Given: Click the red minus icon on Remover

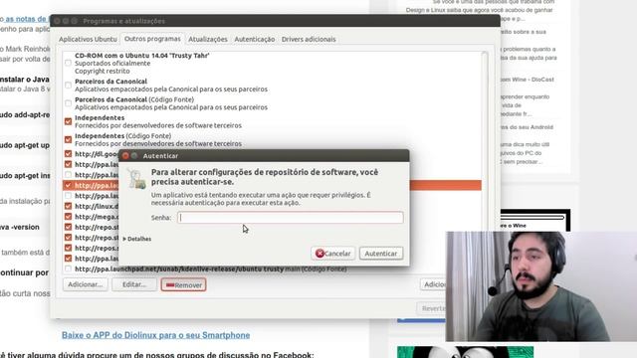Looking at the screenshot, I should coord(170,285).
